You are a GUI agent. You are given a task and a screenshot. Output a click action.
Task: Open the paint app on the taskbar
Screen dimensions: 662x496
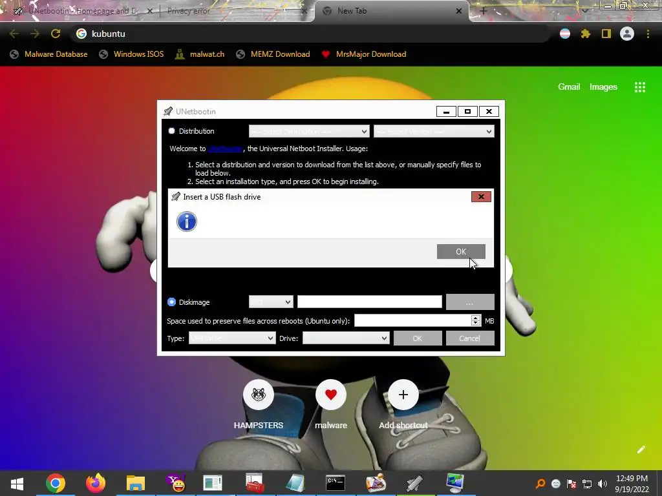376,483
